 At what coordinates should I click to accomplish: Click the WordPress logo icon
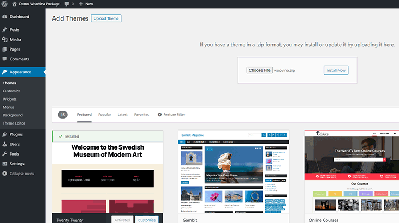point(4,4)
